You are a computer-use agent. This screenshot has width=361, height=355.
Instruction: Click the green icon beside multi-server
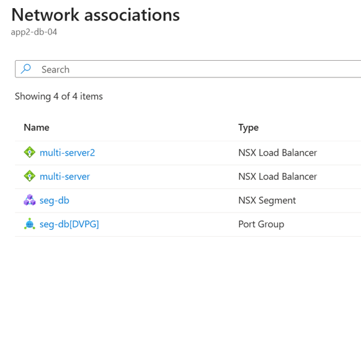30,176
